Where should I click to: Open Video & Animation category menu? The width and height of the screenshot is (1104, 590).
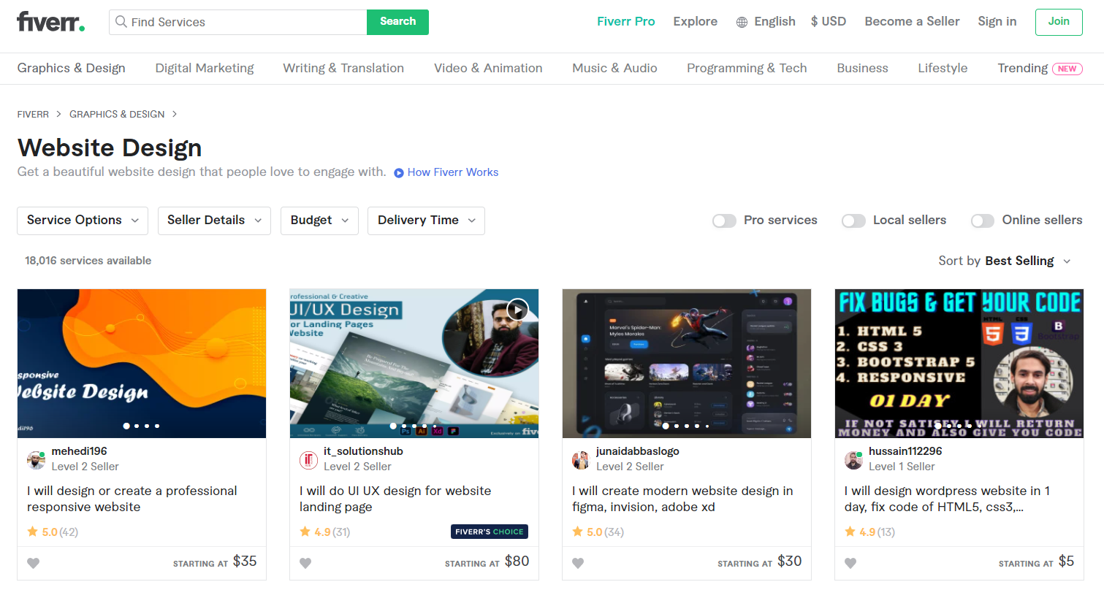(488, 68)
